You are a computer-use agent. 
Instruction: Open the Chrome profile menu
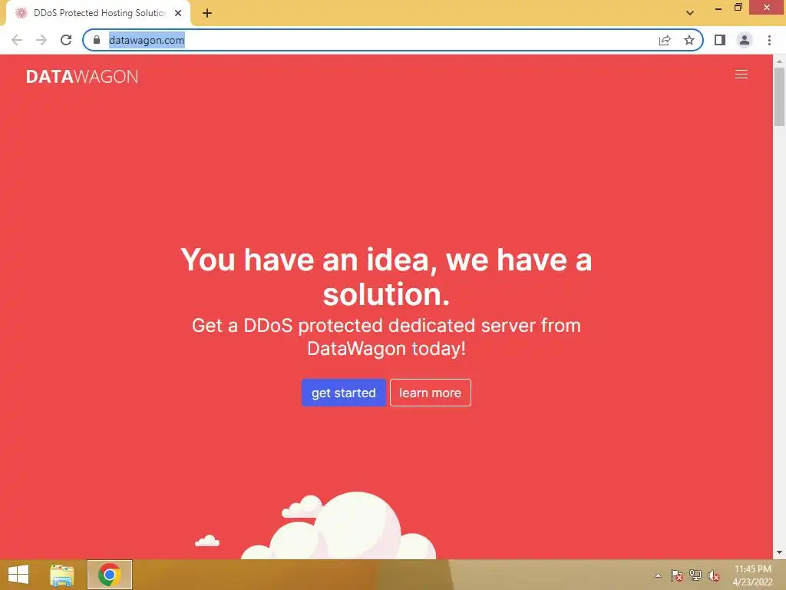745,40
